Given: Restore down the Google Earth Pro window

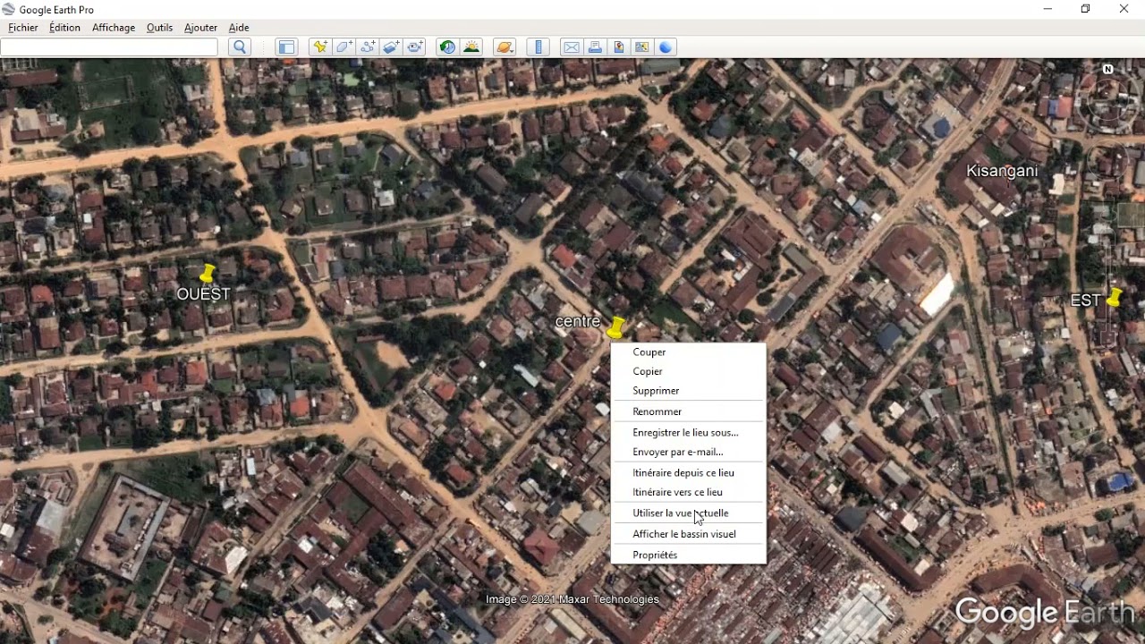Looking at the screenshot, I should point(1085,9).
